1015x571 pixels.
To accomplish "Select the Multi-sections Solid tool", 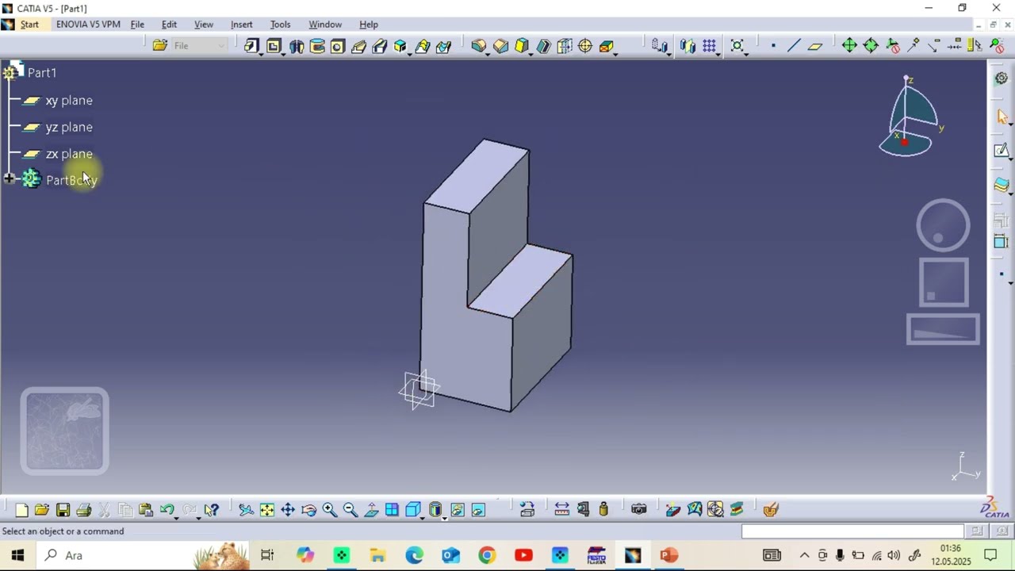I will point(422,46).
